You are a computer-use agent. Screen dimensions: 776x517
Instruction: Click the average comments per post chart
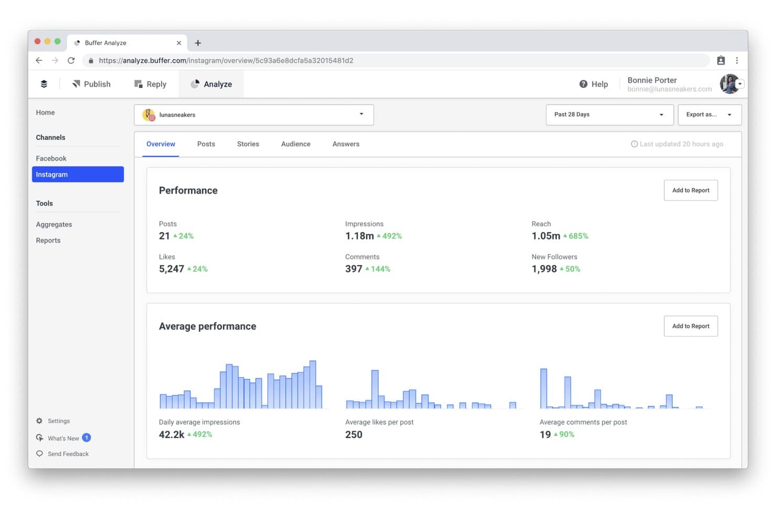coord(621,388)
